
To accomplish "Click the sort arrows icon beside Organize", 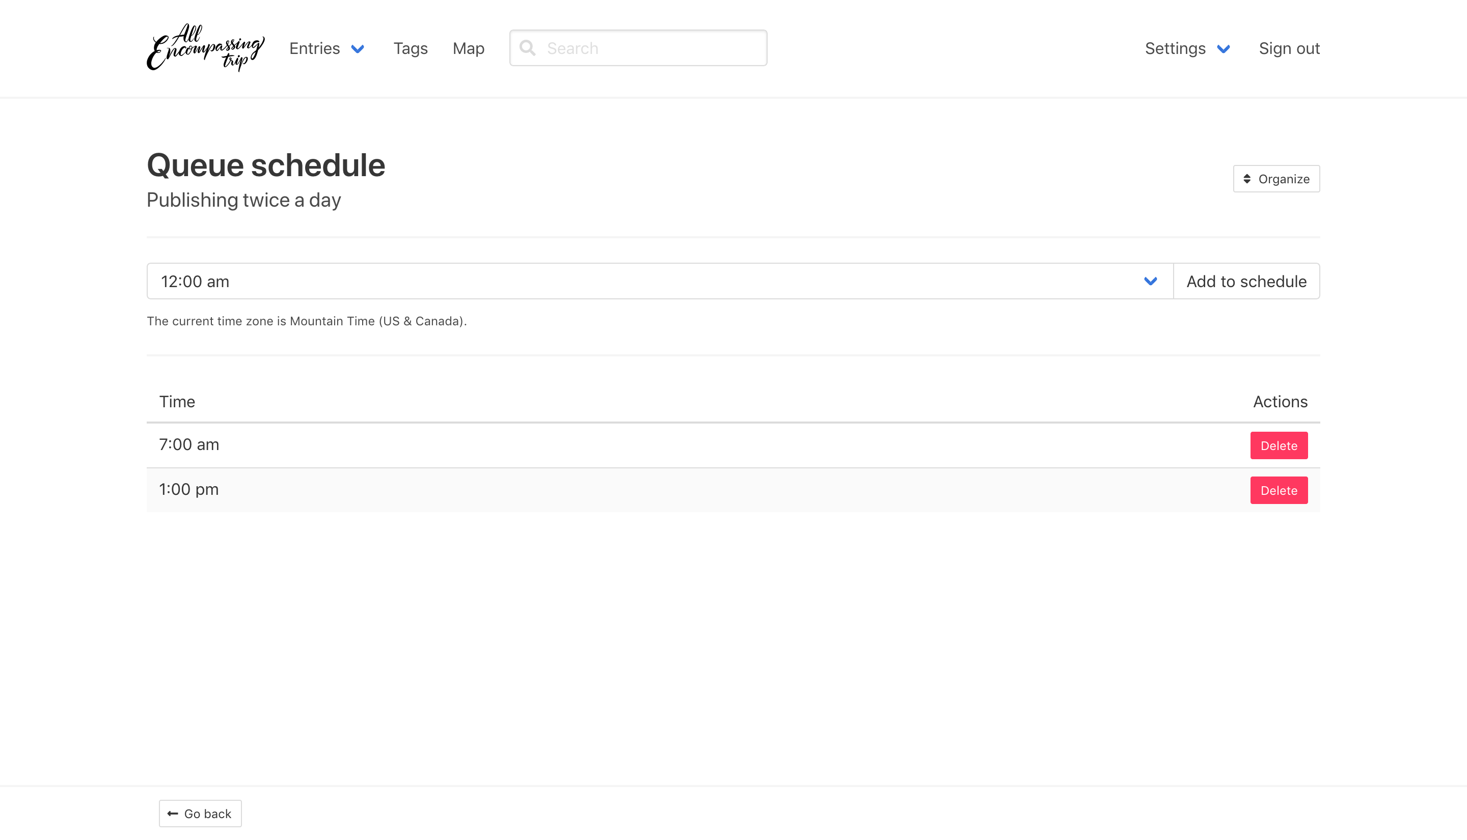I will pos(1247,179).
